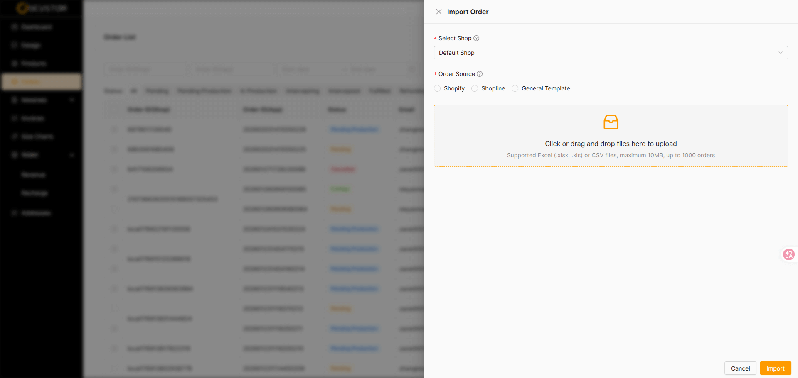The image size is (798, 378).
Task: Click the Products icon in sidebar
Action: pyautogui.click(x=15, y=63)
